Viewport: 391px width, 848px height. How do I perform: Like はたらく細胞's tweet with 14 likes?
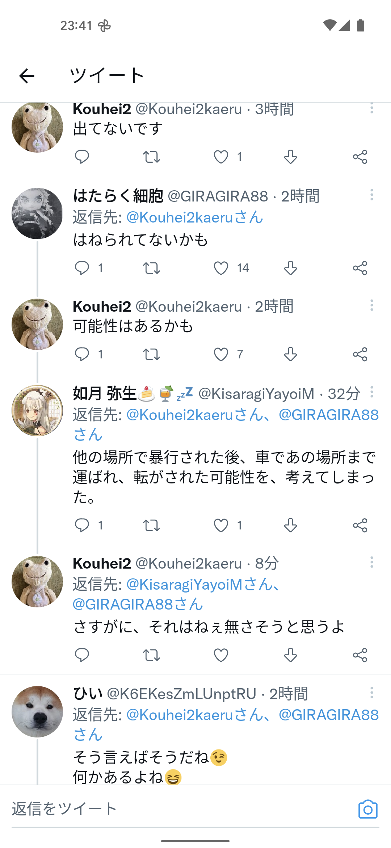point(221,268)
